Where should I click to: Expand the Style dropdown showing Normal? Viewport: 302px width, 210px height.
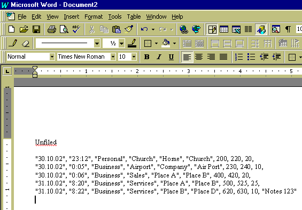click(52, 57)
